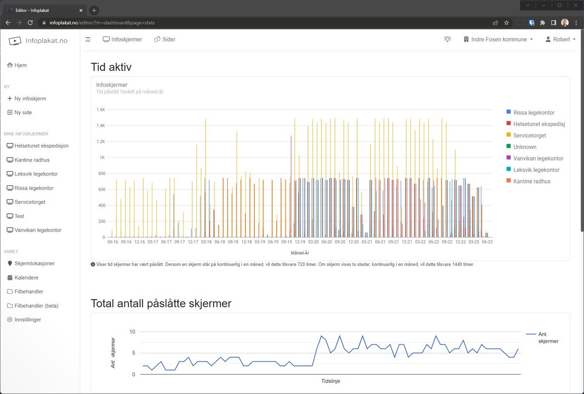Image resolution: width=584 pixels, height=394 pixels.
Task: Click the share page icon in address bar
Action: pos(495,23)
